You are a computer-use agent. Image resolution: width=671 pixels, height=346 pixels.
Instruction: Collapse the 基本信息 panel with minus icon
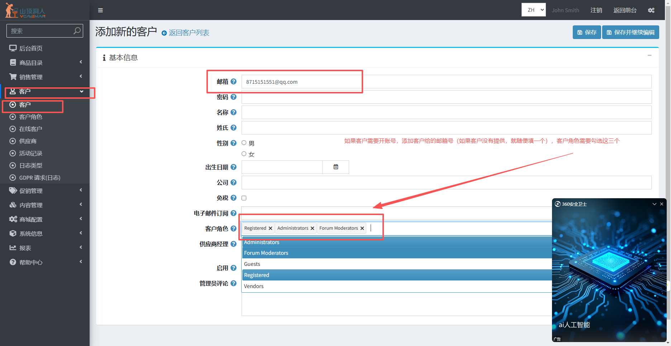point(649,55)
